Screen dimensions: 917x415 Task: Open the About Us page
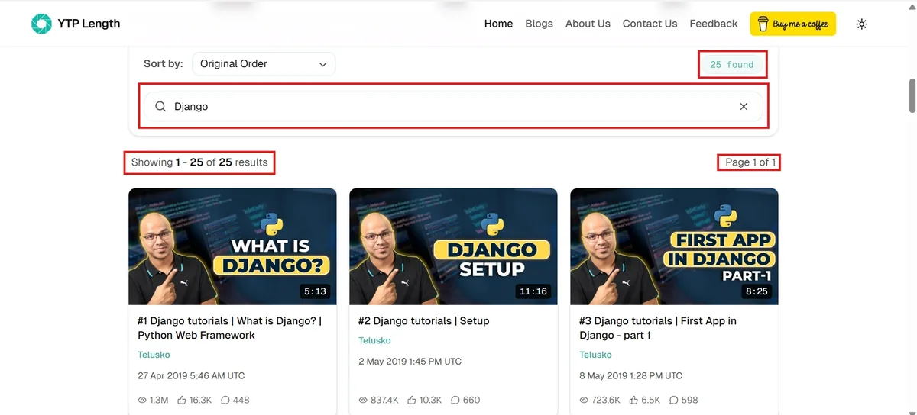[x=588, y=24]
